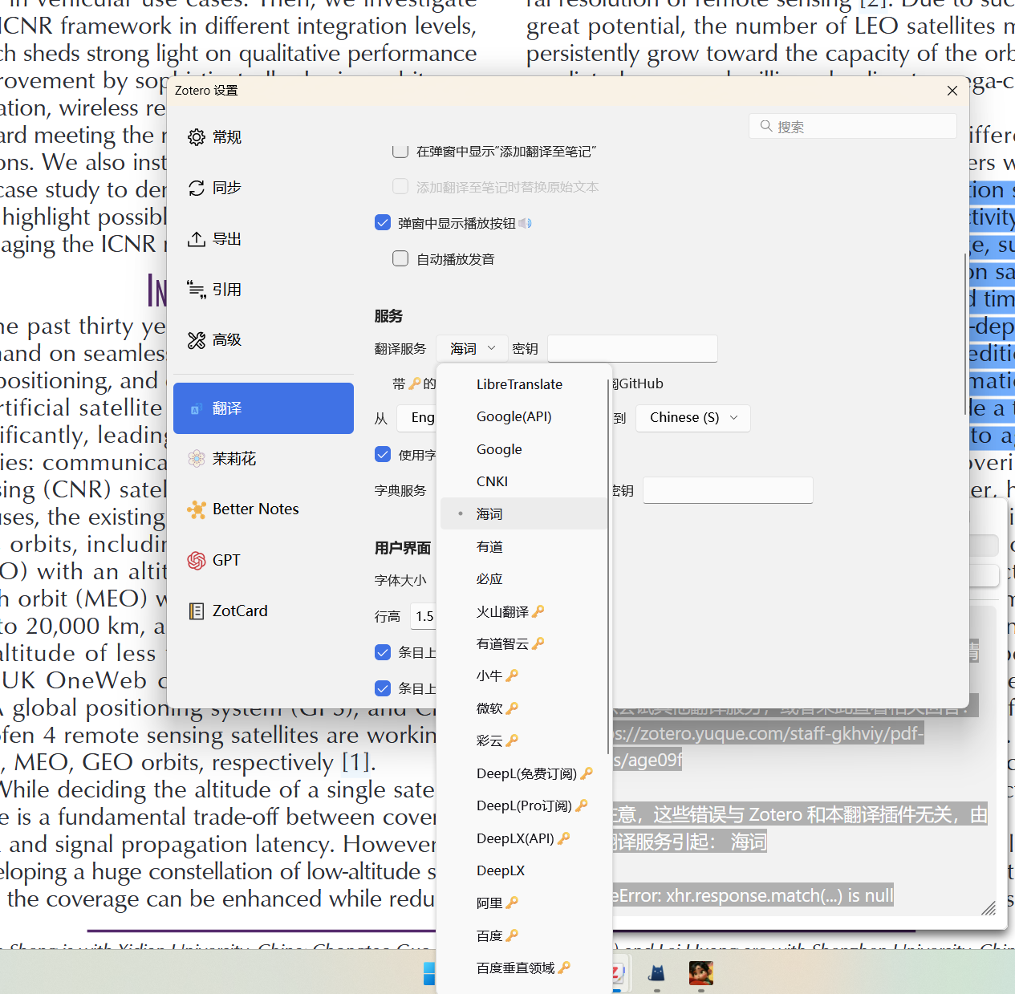Open the 常规 general settings gear icon
Screen dimensions: 1015x994
(x=197, y=137)
